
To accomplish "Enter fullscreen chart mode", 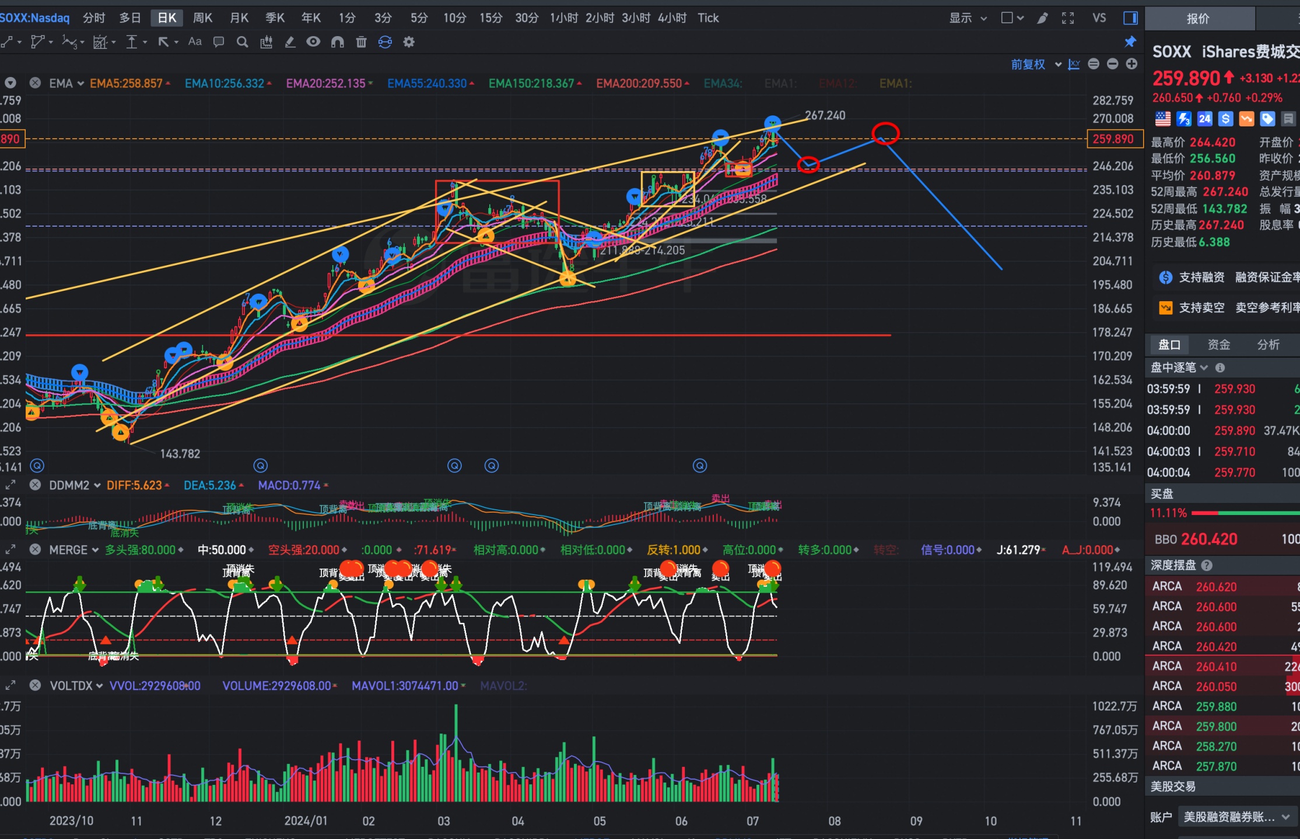I will [x=1068, y=18].
